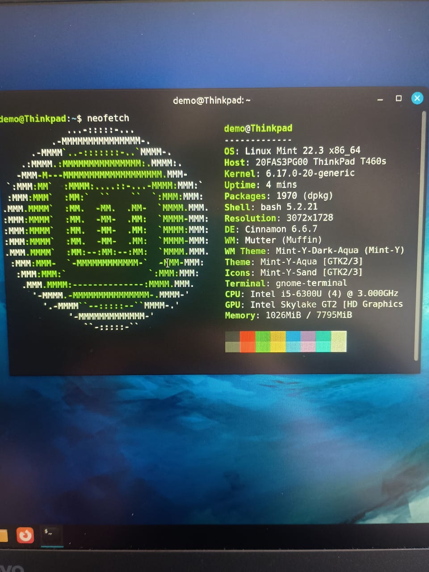Click the 'Terminal: gnome-terminal' line

tap(286, 283)
